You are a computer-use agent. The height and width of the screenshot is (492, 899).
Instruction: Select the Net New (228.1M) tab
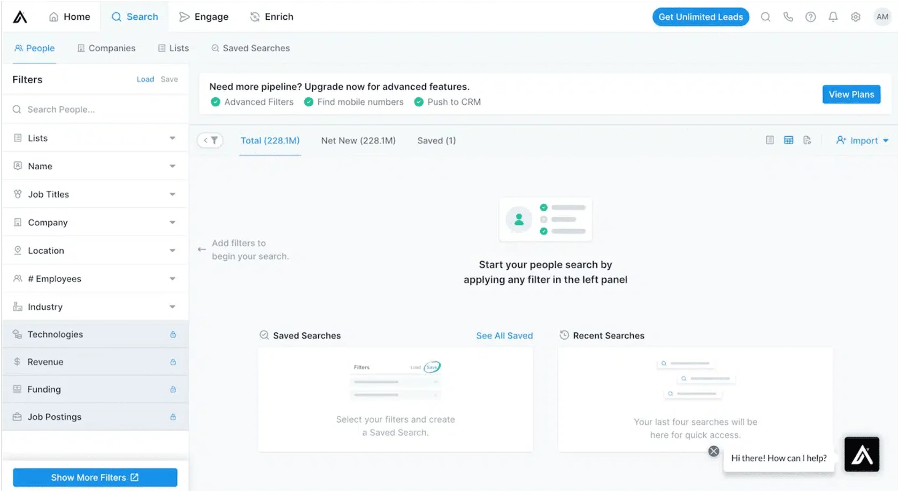[x=358, y=140]
